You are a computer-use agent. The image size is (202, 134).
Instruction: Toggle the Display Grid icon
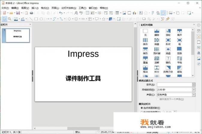pos(88,13)
